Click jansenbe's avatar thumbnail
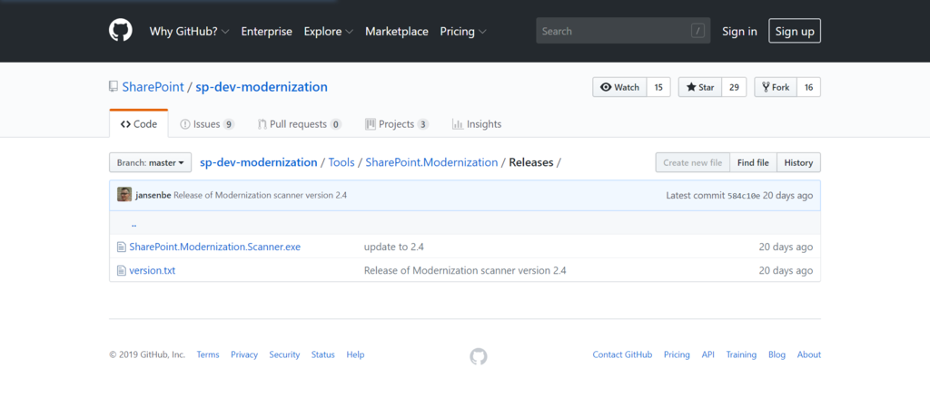The image size is (930, 417). pyautogui.click(x=124, y=195)
